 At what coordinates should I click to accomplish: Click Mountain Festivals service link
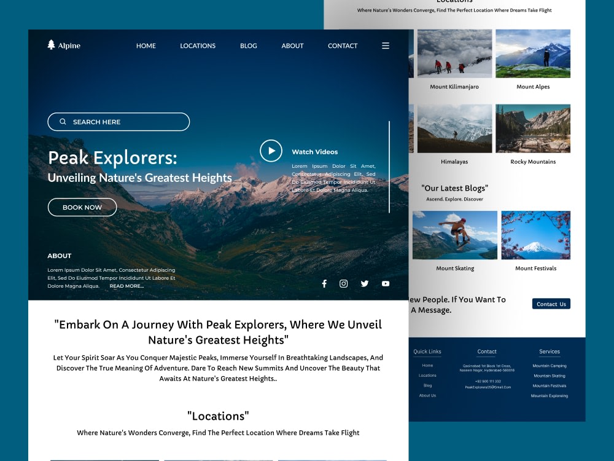coord(550,386)
